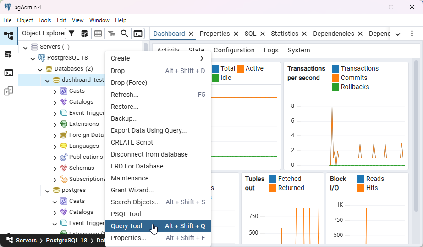Choose PSQL Tool in context menu
Viewport: 423px width, 247px height.
pyautogui.click(x=158, y=214)
